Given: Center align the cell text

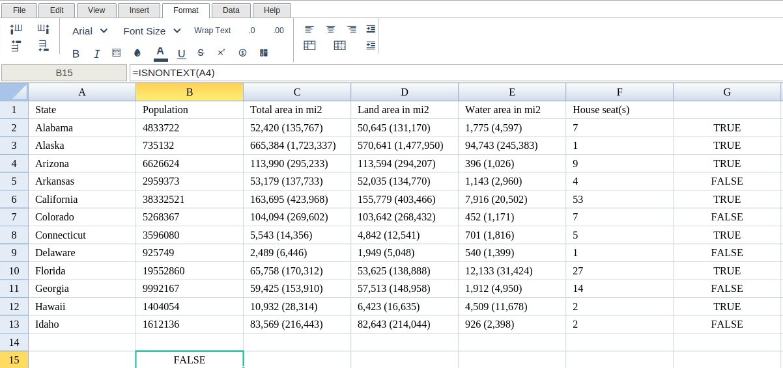Looking at the screenshot, I should (331, 29).
